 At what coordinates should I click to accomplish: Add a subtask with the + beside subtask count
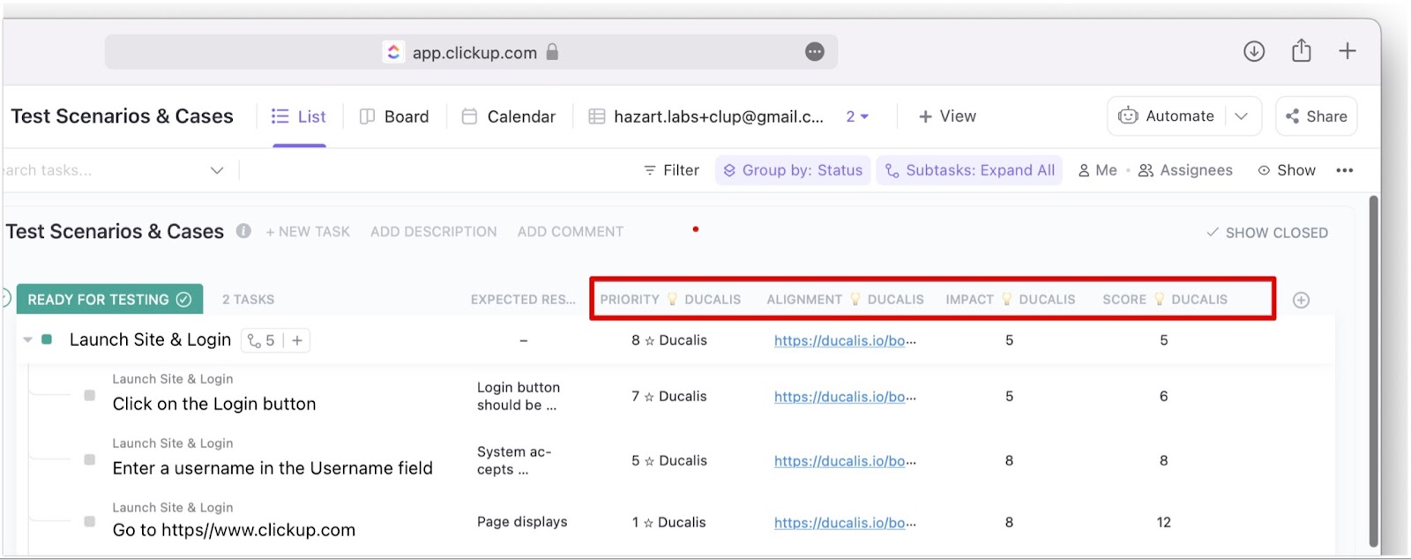point(297,340)
